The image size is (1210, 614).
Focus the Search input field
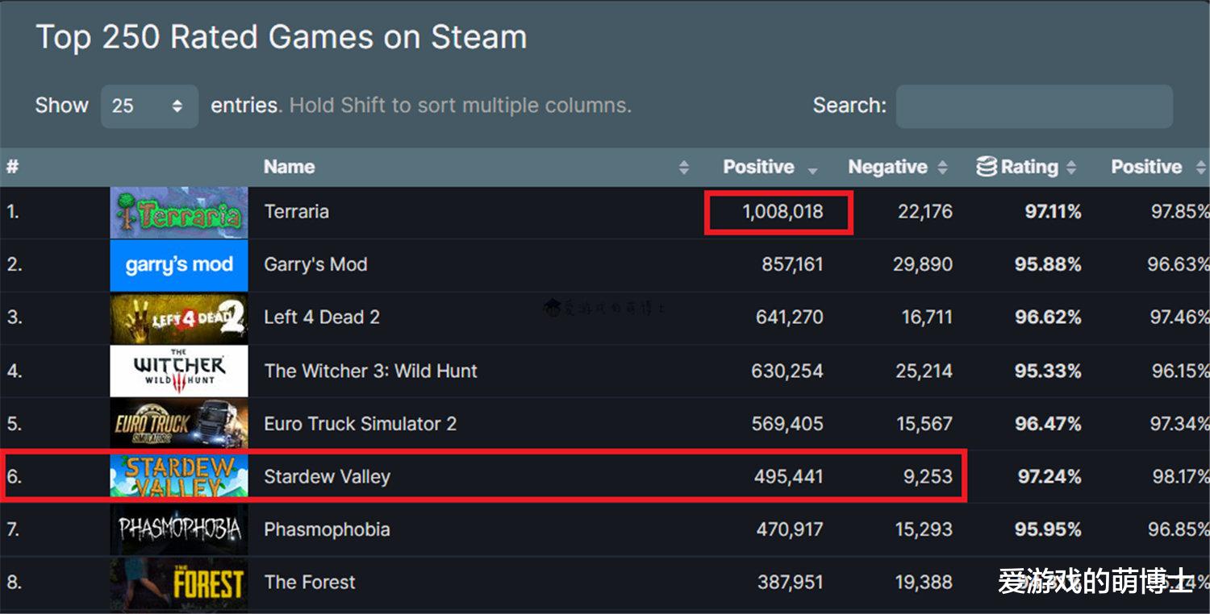[x=1034, y=106]
